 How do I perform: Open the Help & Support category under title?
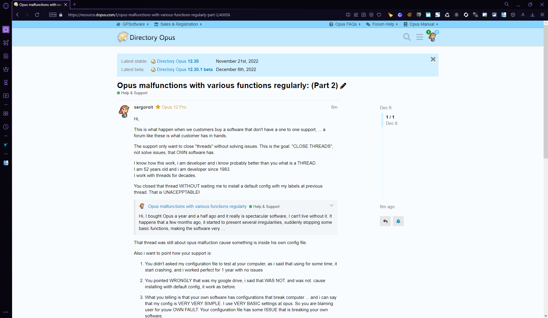[x=132, y=93]
